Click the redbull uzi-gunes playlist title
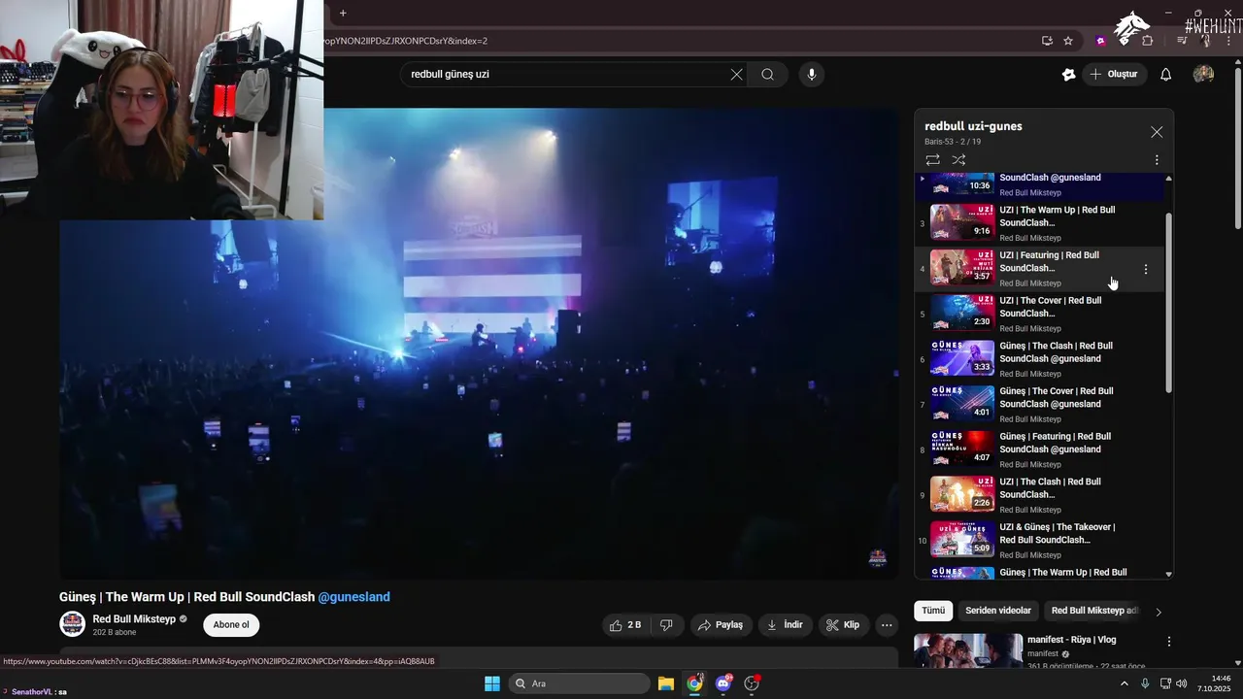The width and height of the screenshot is (1243, 699). [x=973, y=126]
